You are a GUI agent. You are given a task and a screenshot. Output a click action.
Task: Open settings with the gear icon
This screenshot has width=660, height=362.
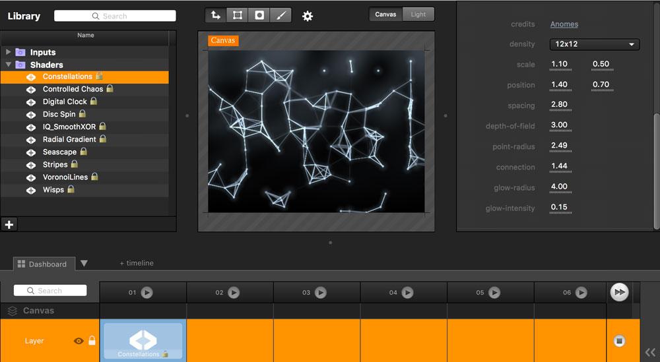tap(308, 16)
